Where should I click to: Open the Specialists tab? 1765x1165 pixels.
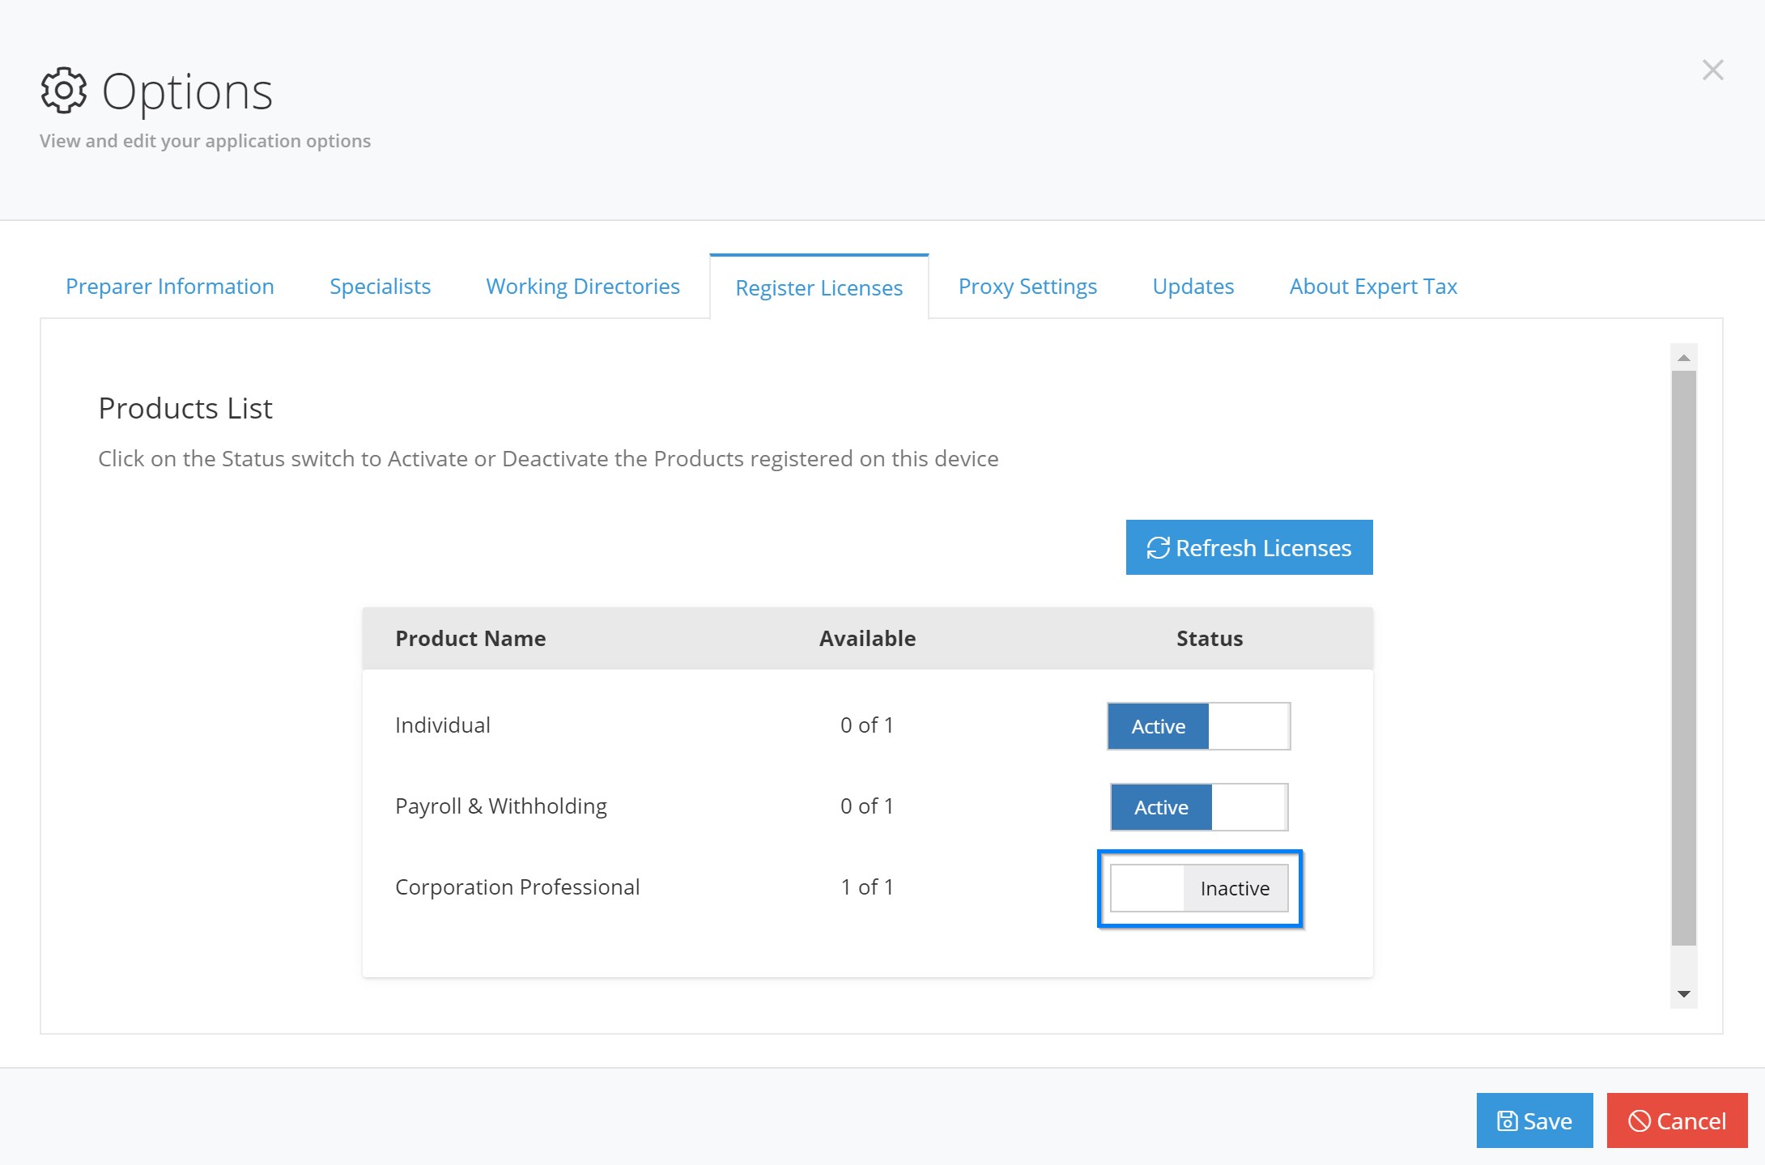click(x=380, y=286)
